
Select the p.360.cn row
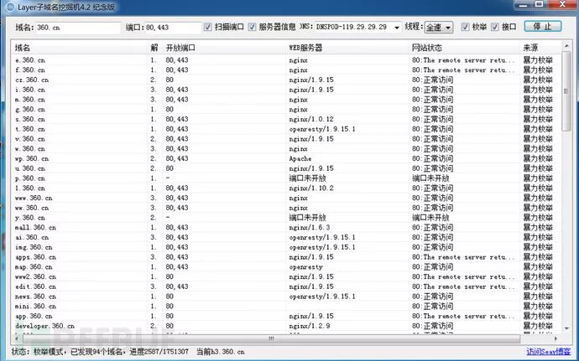click(x=286, y=178)
